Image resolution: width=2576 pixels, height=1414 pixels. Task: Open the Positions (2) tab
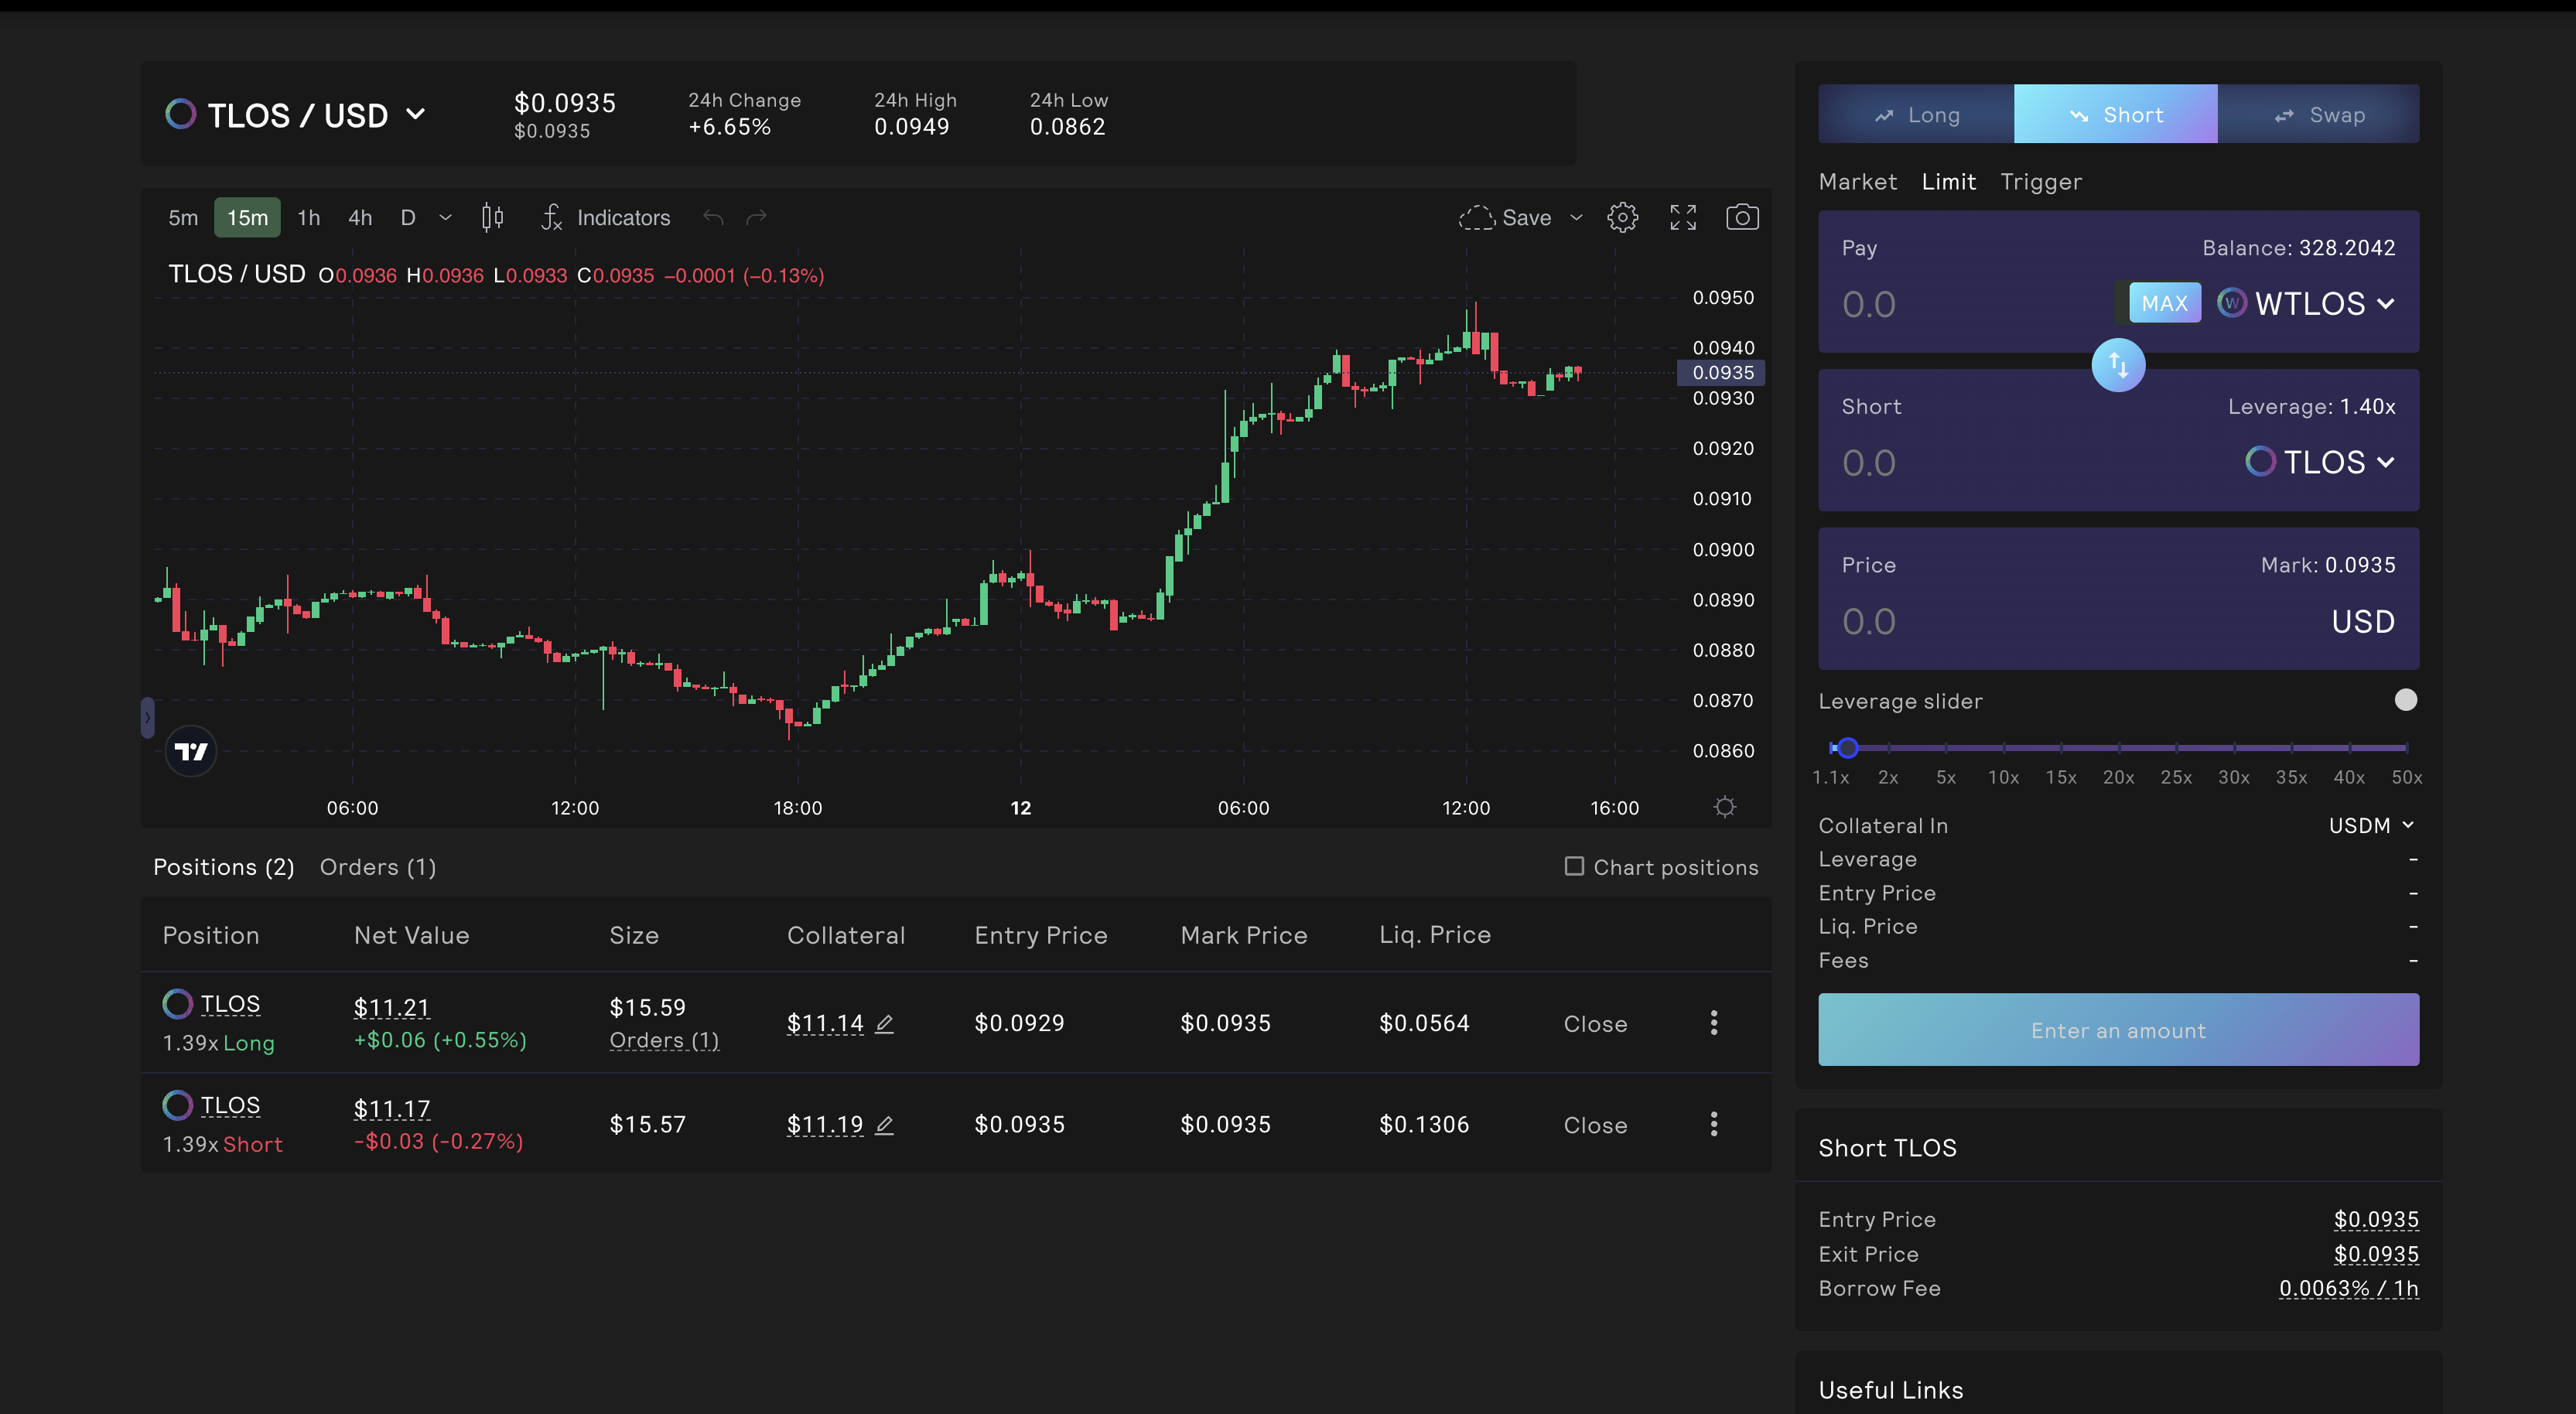pyautogui.click(x=224, y=867)
